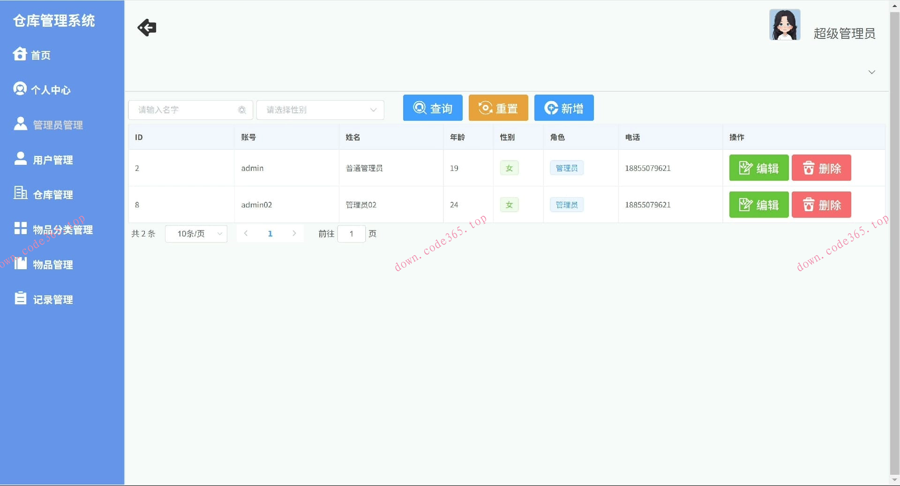Click the 超级管理员 avatar image
Screen dimensions: 900x486
(x=785, y=24)
